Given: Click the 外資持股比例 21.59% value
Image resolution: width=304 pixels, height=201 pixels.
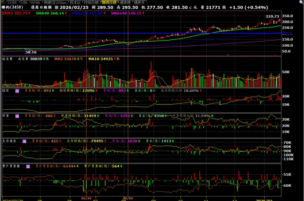Looking at the screenshot, I should [193, 116].
